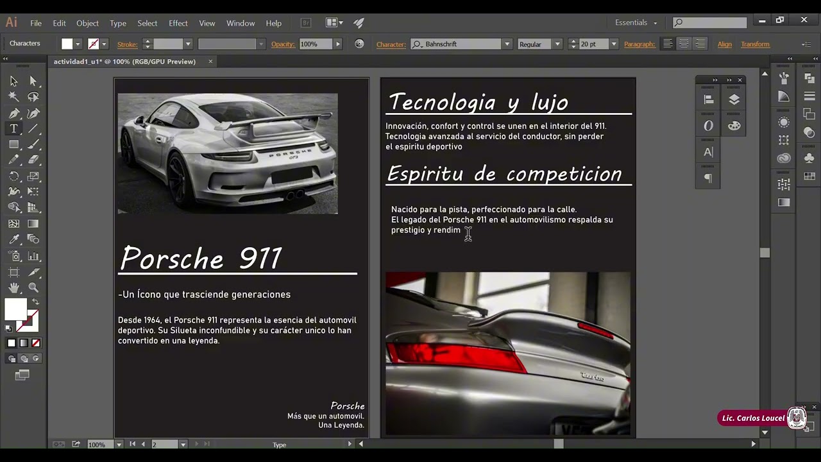
Task: Click the GPU performance rocket icon
Action: tap(359, 22)
